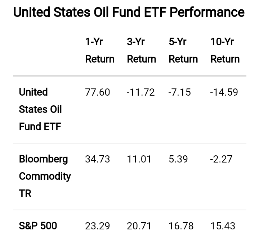
Task: Click the Bloomberg 5.39 return value
Action: (x=178, y=159)
